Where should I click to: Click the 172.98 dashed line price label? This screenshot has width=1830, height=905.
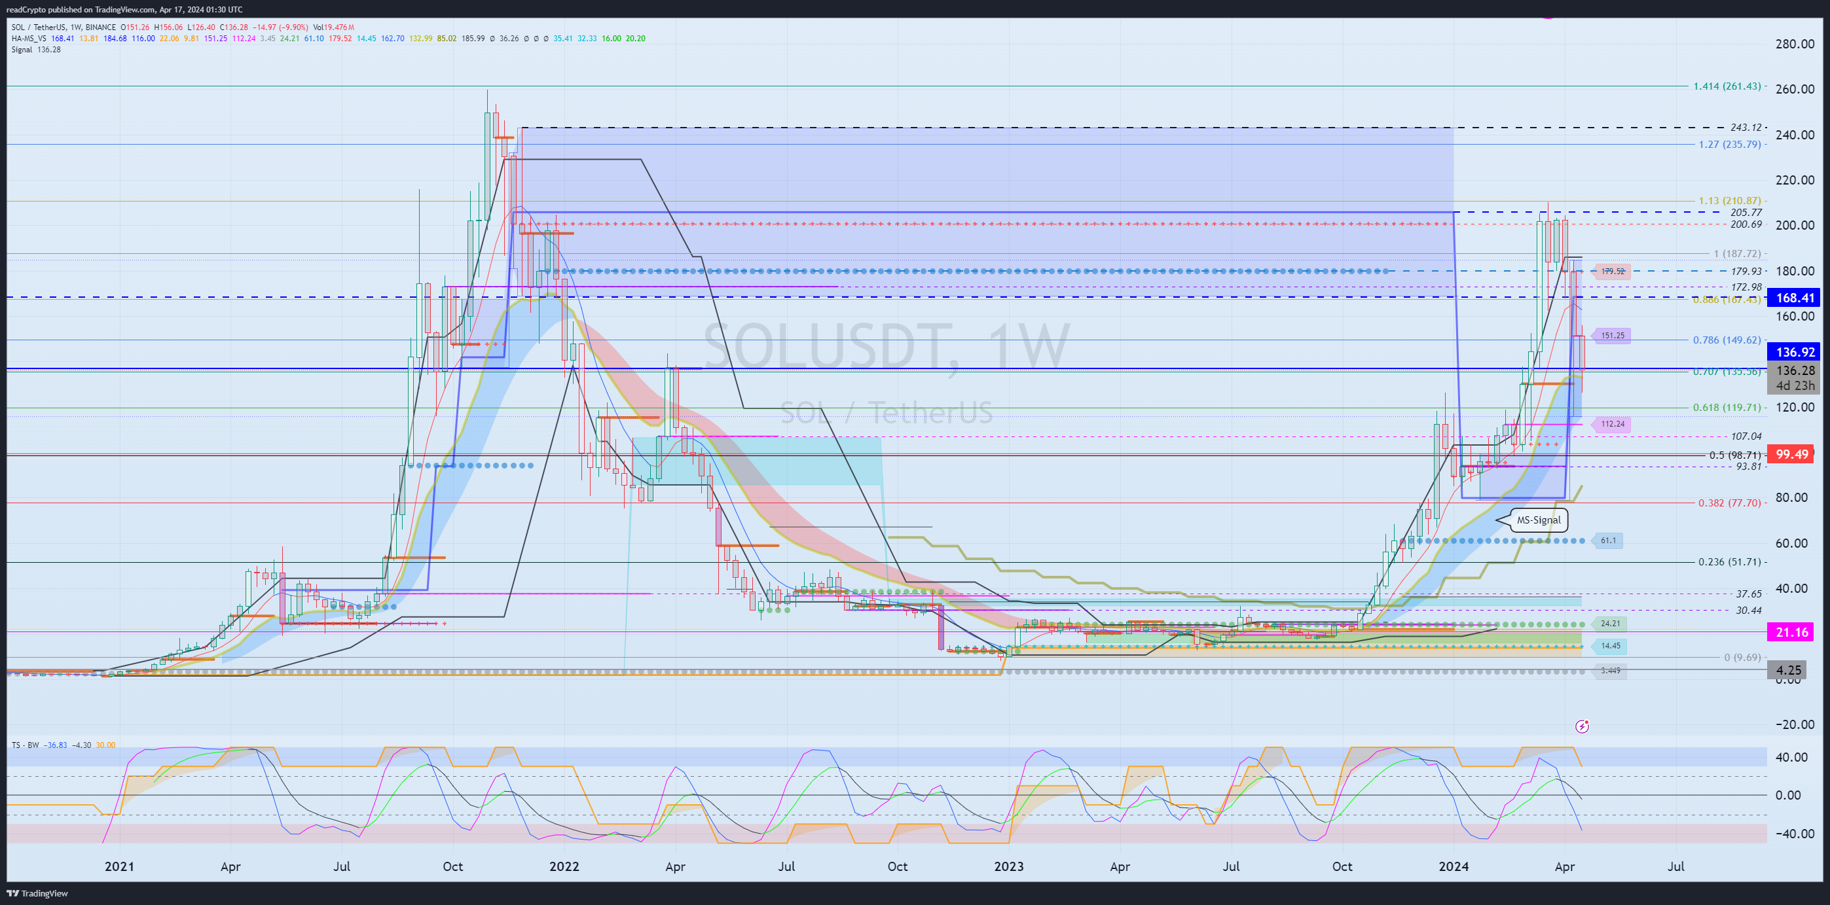1746,287
